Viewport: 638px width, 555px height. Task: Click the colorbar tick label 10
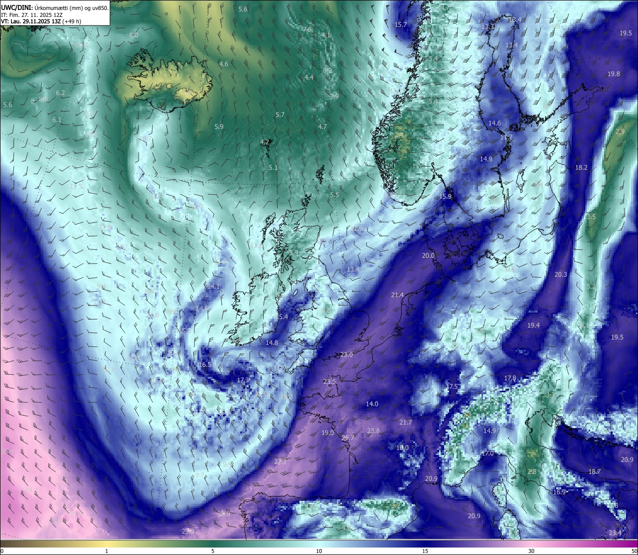click(x=319, y=551)
